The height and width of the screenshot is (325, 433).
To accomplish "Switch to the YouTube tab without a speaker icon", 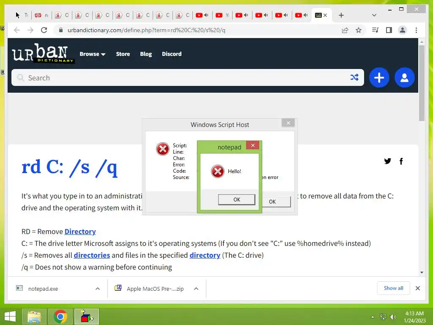I will tap(222, 15).
